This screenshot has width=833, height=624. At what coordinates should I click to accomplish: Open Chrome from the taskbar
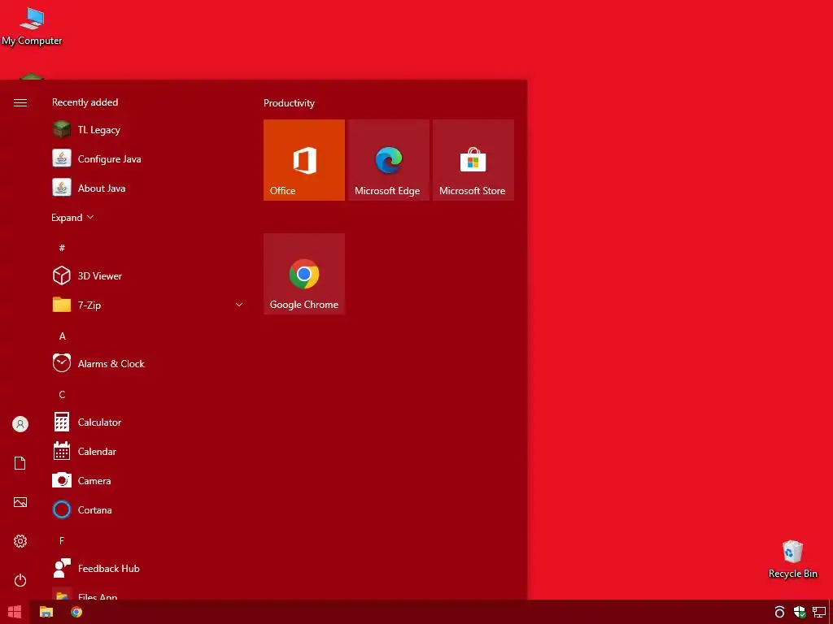coord(76,612)
